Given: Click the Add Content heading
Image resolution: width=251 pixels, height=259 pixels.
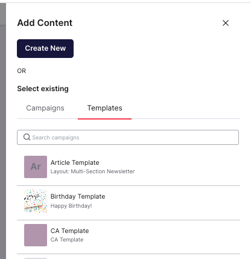Looking at the screenshot, I should click(x=45, y=23).
